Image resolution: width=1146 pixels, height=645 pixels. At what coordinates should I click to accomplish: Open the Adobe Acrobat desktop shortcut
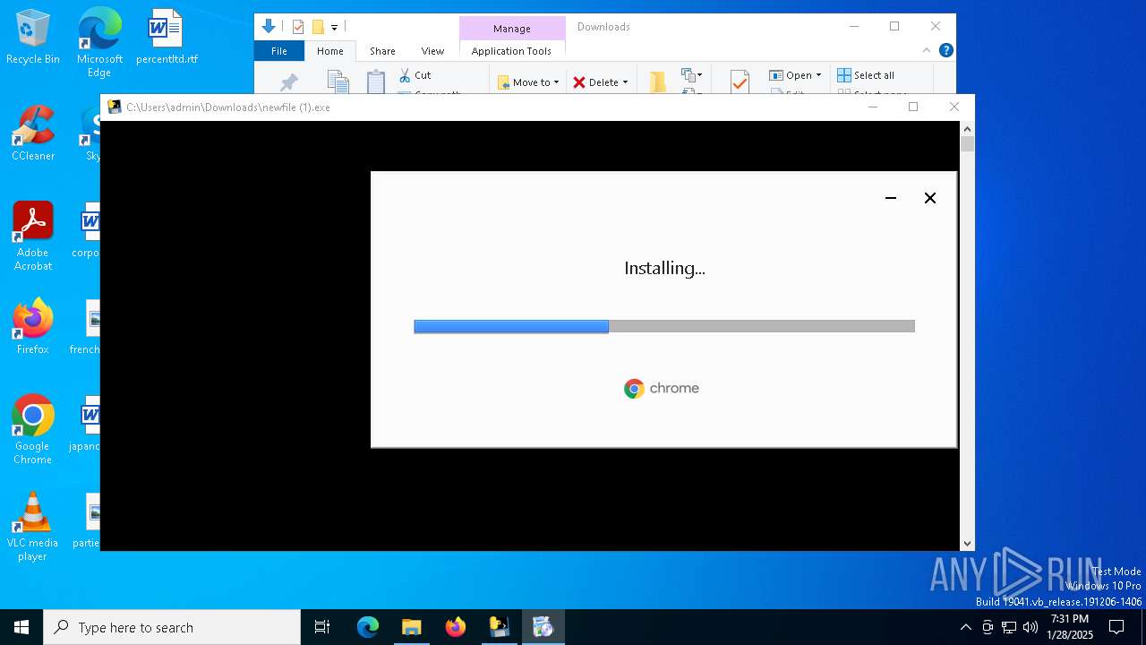[x=33, y=237]
